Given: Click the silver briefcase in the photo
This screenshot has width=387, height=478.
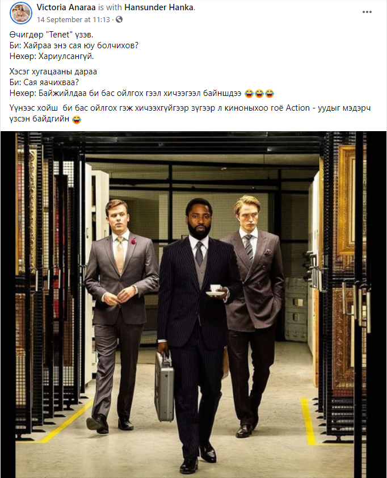Looking at the screenshot, I should tap(164, 387).
